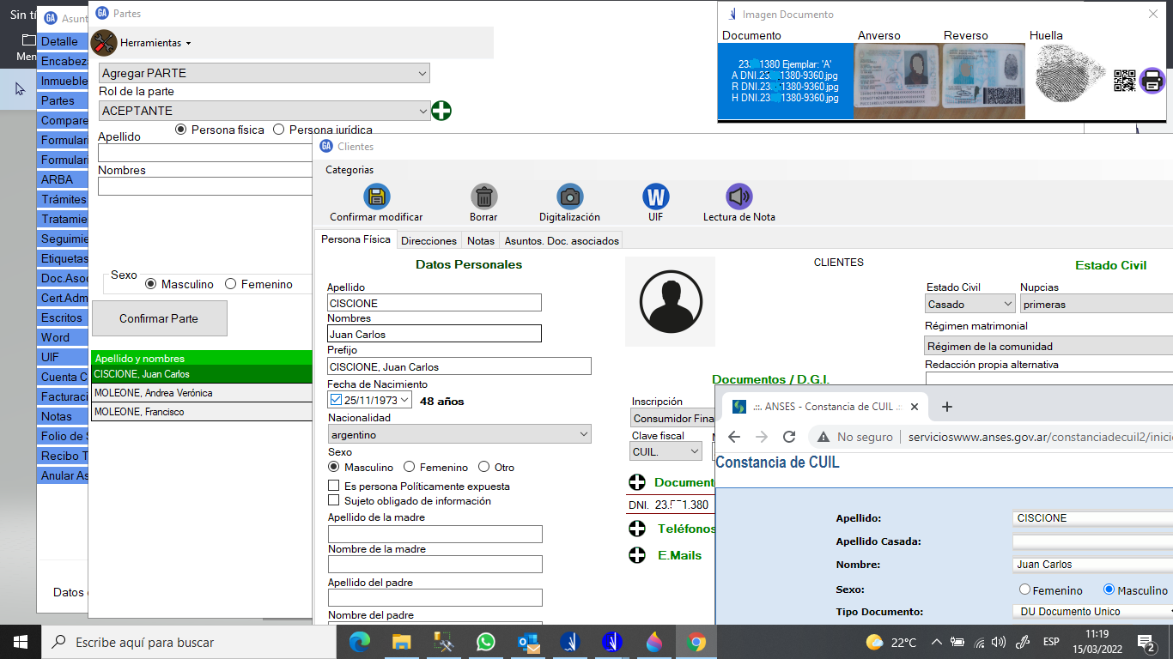Check Es persona Políticamente expuesta
This screenshot has height=659, width=1173.
pos(334,486)
